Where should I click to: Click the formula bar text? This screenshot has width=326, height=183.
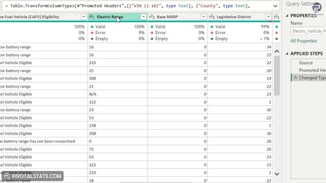[127, 6]
